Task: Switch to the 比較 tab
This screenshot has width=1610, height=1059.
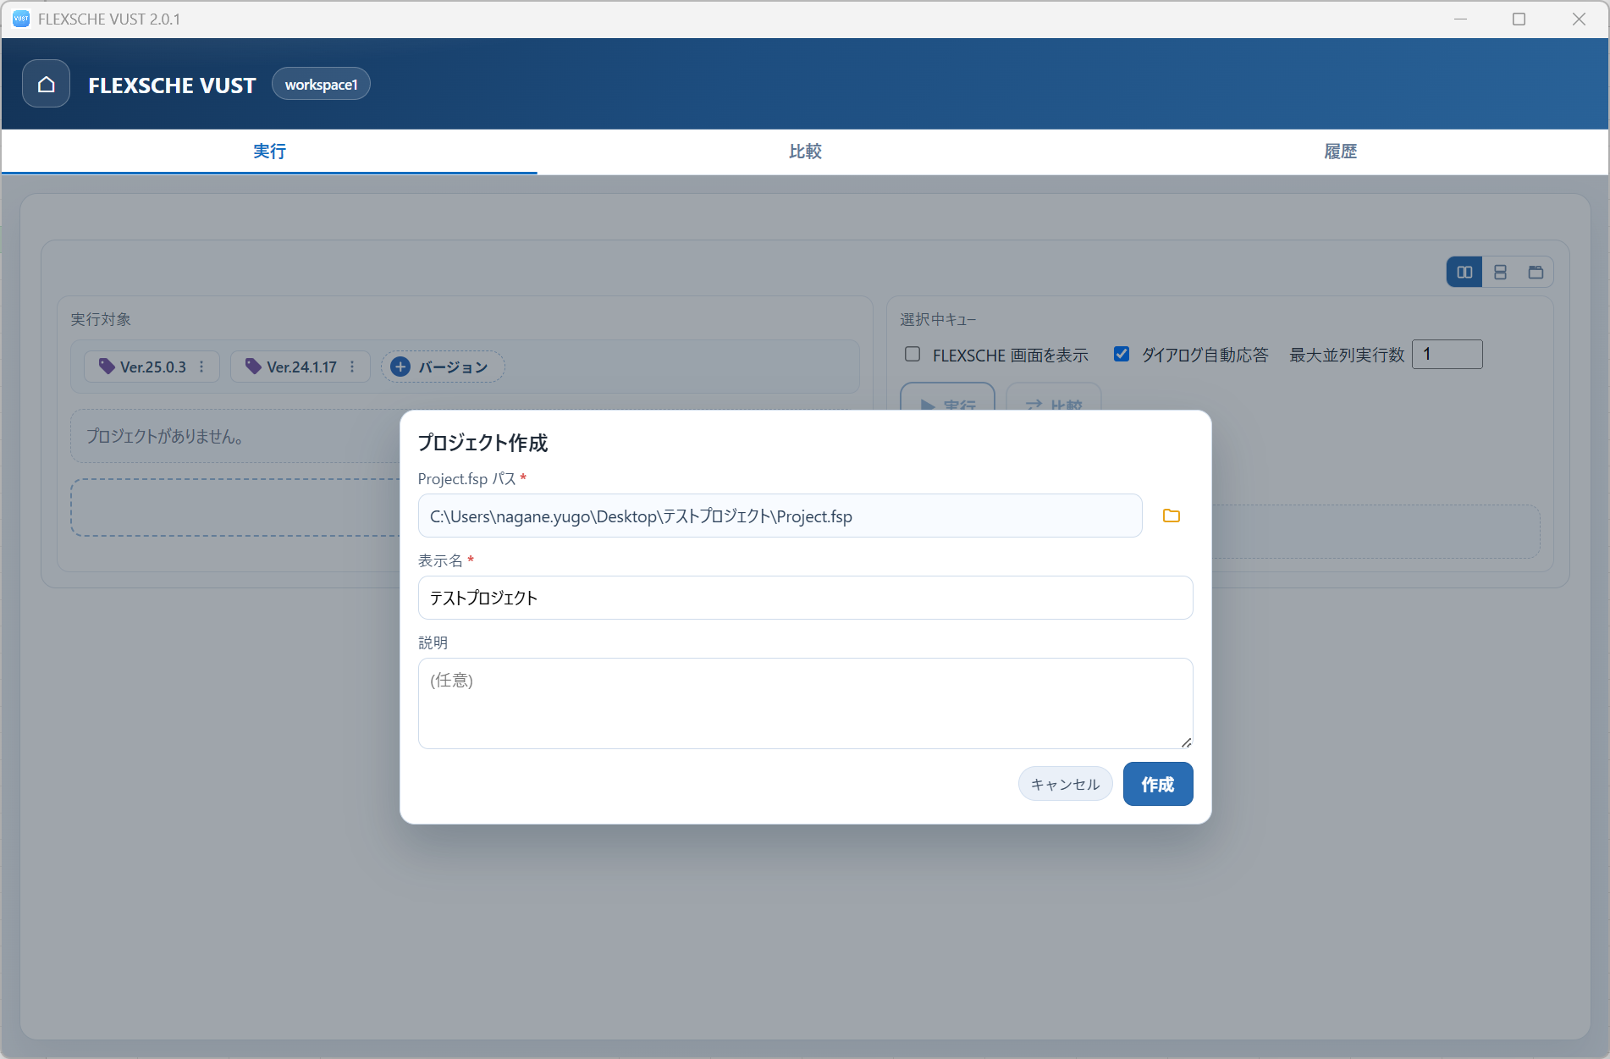Action: 805,152
